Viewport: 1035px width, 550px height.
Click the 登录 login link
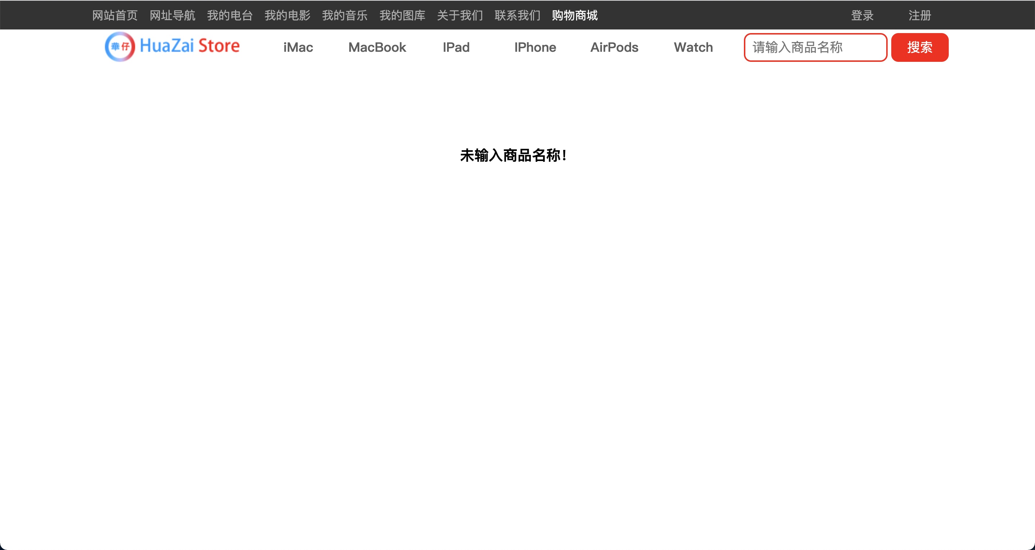coord(862,15)
